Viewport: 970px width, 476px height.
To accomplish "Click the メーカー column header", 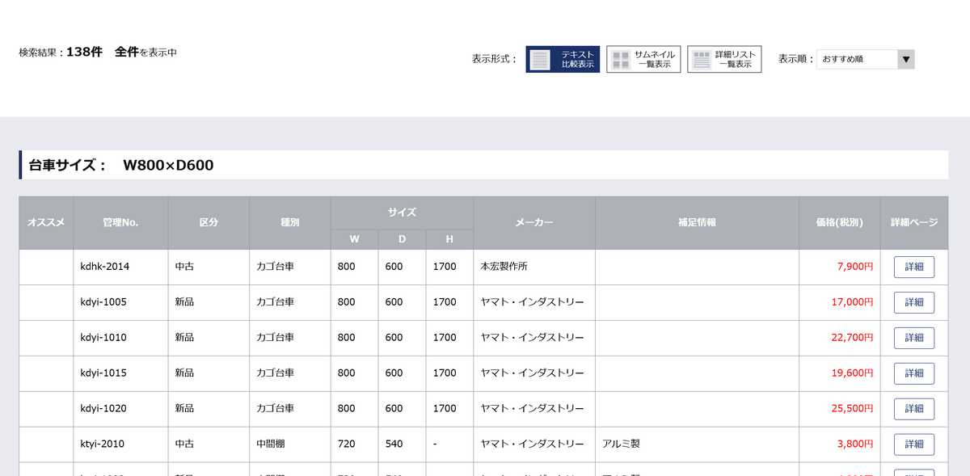I will tap(534, 222).
